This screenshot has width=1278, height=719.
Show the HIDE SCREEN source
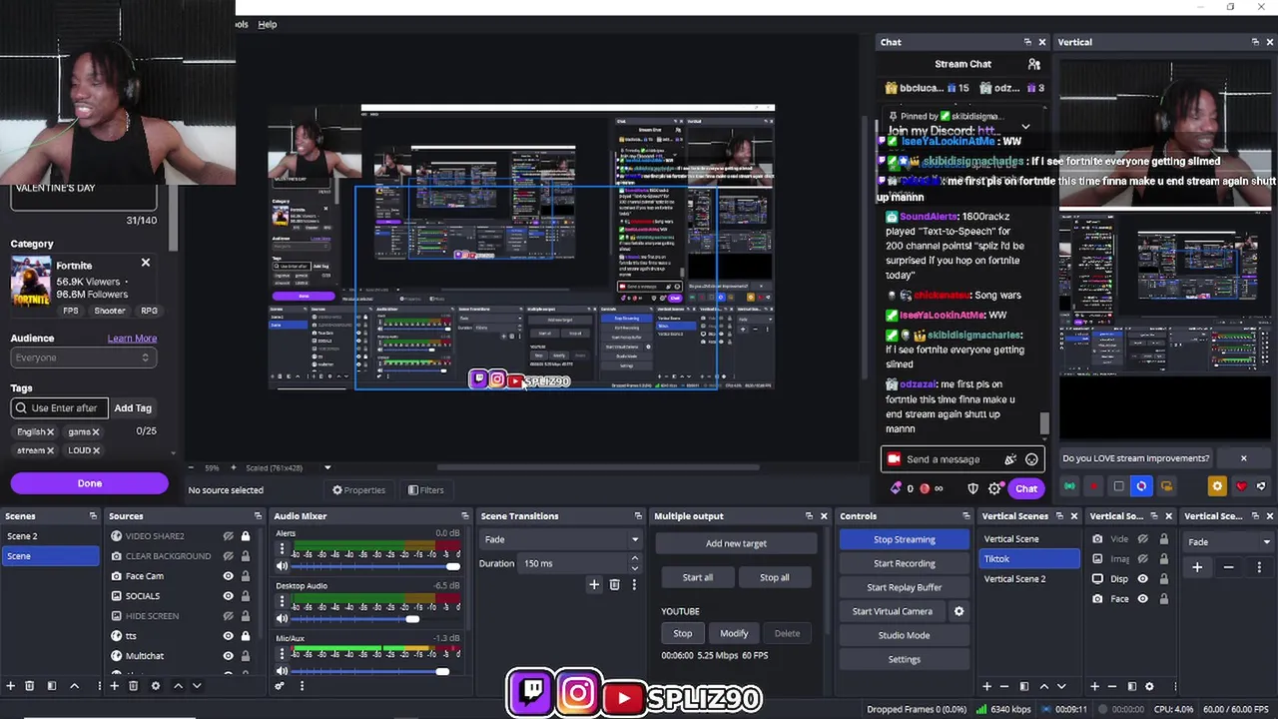(x=228, y=616)
